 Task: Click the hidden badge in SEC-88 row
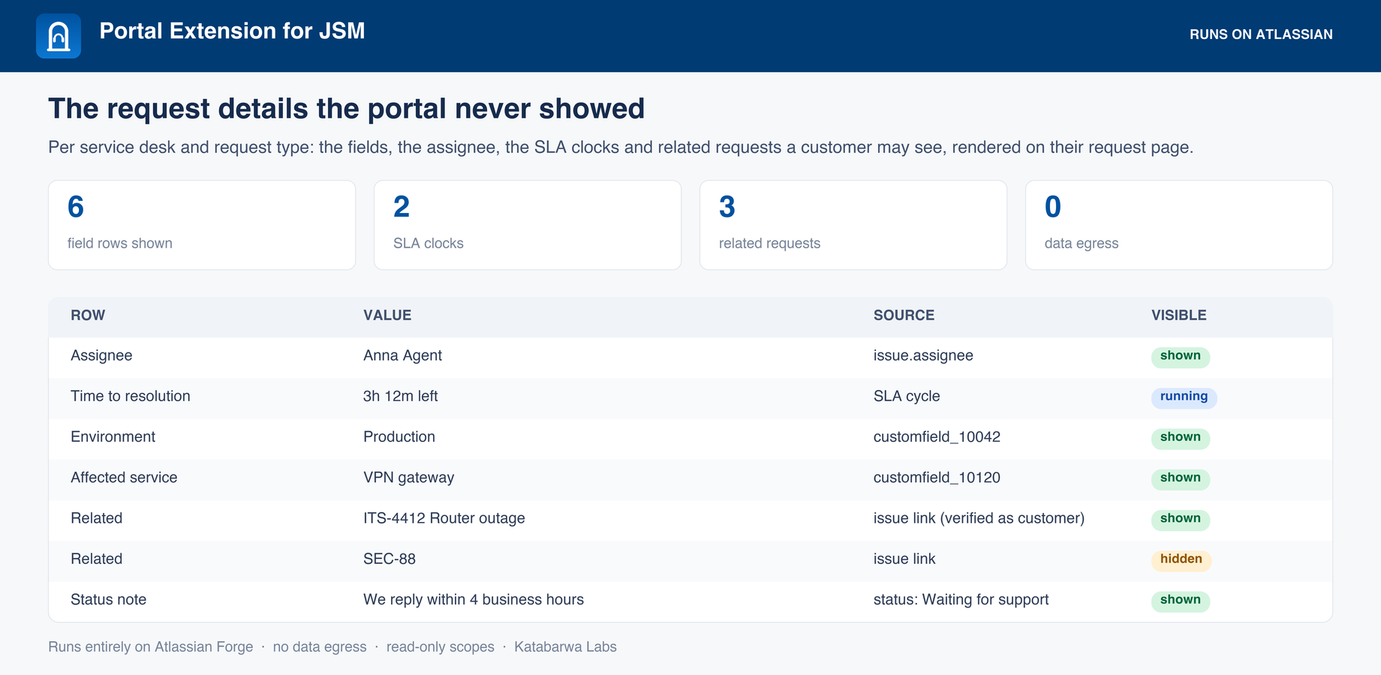tap(1181, 559)
